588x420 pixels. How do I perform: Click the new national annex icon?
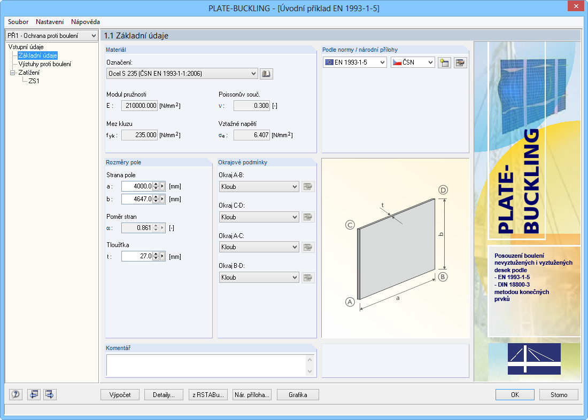click(444, 62)
